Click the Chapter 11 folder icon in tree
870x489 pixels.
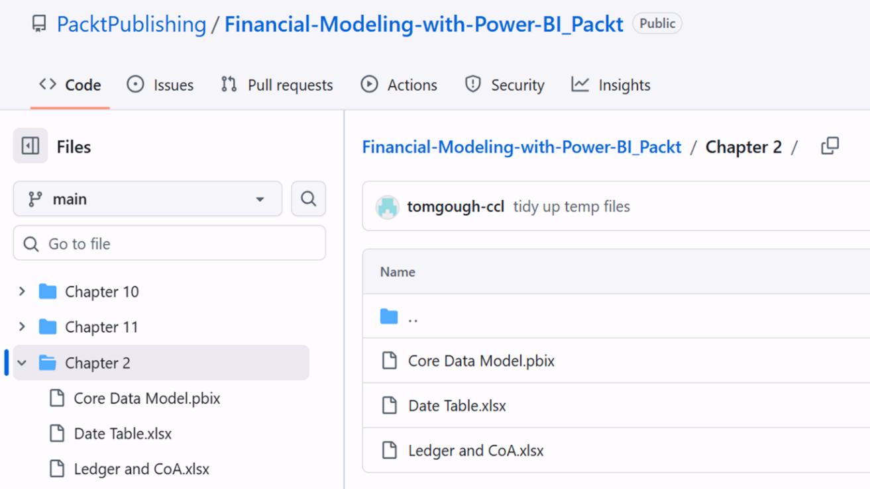(x=48, y=327)
